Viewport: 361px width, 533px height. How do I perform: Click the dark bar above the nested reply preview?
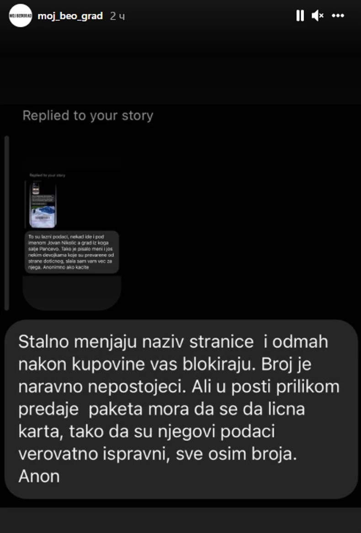72,161
